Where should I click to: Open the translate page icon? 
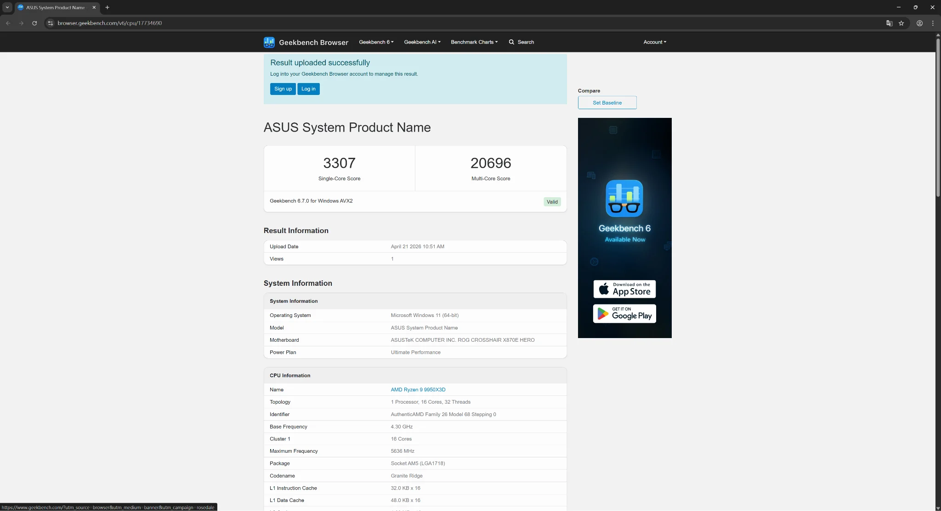(889, 23)
